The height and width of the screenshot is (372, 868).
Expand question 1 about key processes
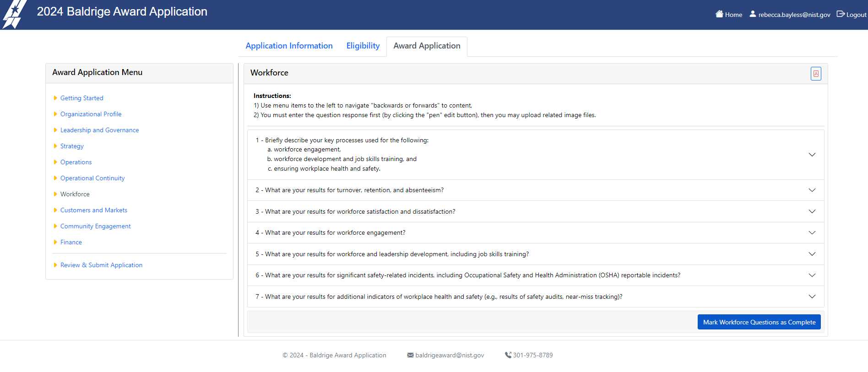pyautogui.click(x=812, y=155)
